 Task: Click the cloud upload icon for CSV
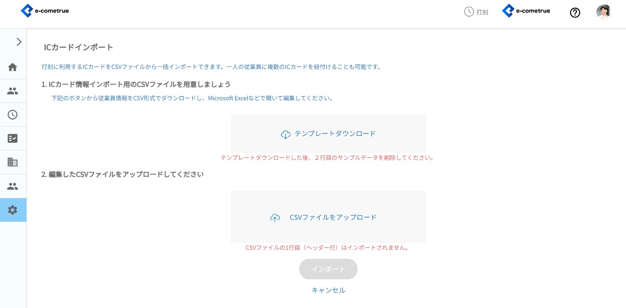tap(275, 218)
